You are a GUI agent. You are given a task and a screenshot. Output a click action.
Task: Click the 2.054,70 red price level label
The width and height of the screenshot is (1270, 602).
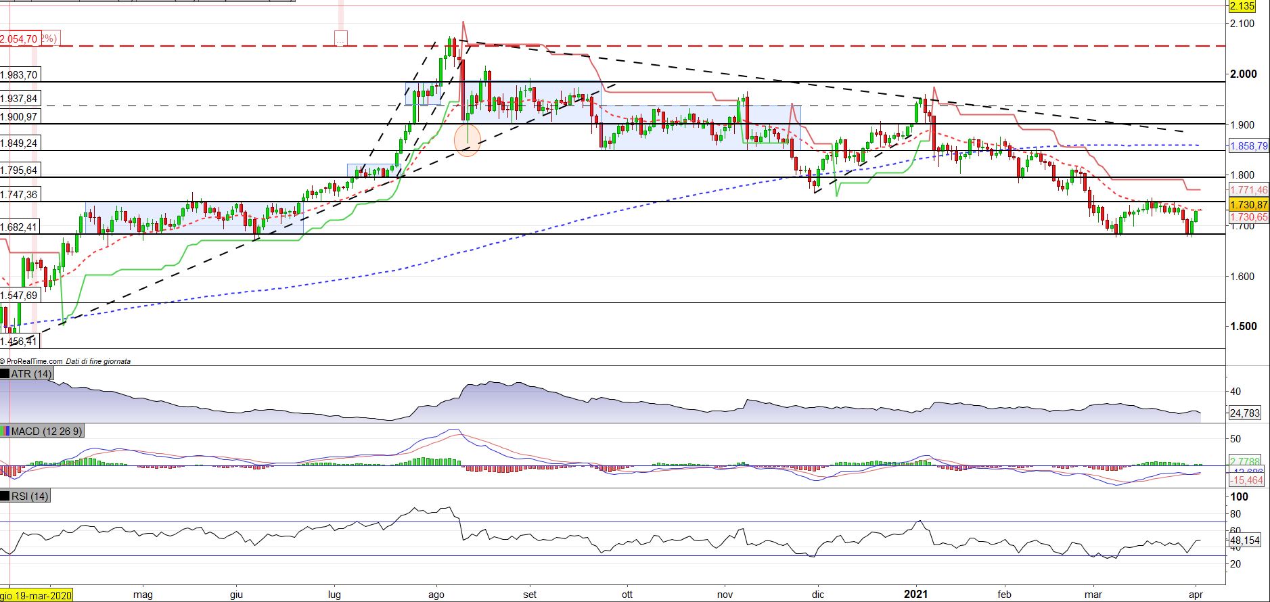(20, 39)
